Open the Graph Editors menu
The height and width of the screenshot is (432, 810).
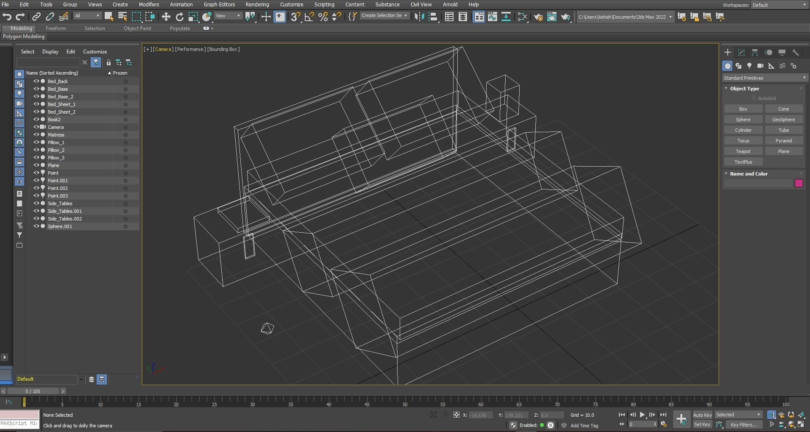(219, 4)
